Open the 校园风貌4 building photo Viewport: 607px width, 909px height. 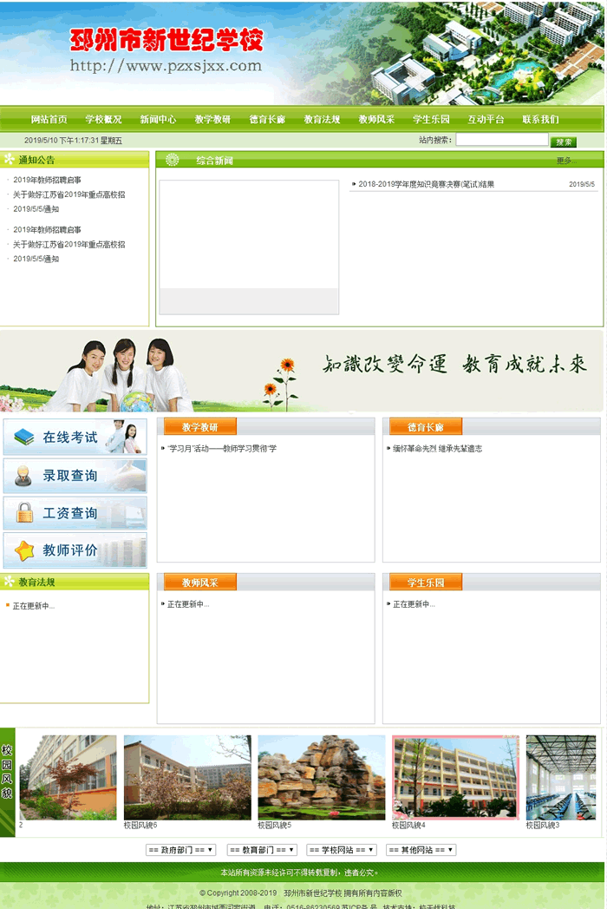[456, 777]
